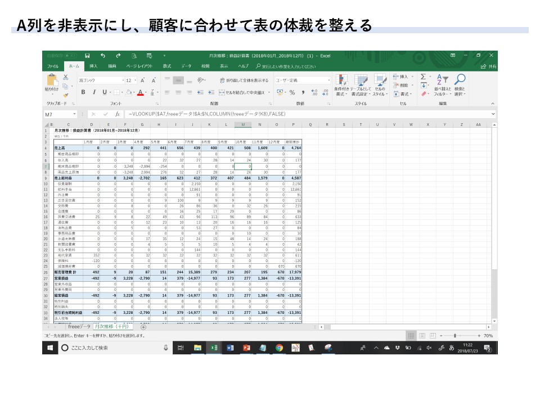Viewport: 540px width, 405px height.
Task: Expand the Name Box dropdown arrow
Action: (x=74, y=114)
